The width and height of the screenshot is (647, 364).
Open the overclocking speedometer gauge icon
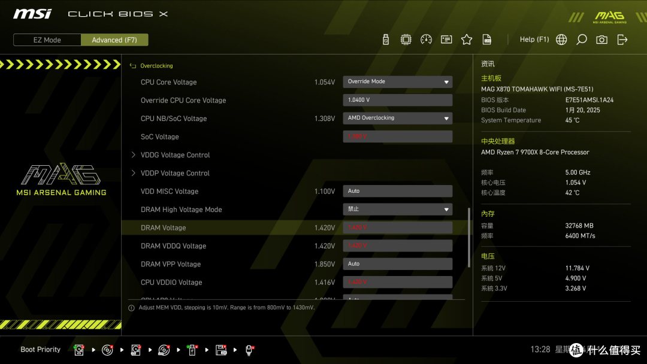pyautogui.click(x=426, y=40)
